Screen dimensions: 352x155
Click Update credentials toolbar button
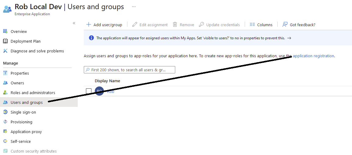[219, 25]
